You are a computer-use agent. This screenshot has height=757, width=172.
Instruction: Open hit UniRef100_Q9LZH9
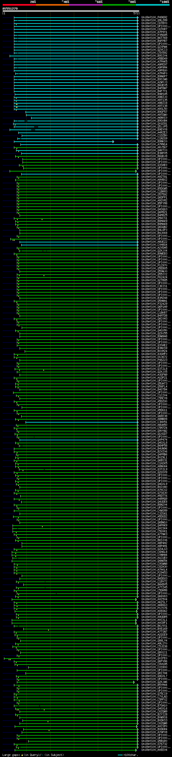[154, 20]
